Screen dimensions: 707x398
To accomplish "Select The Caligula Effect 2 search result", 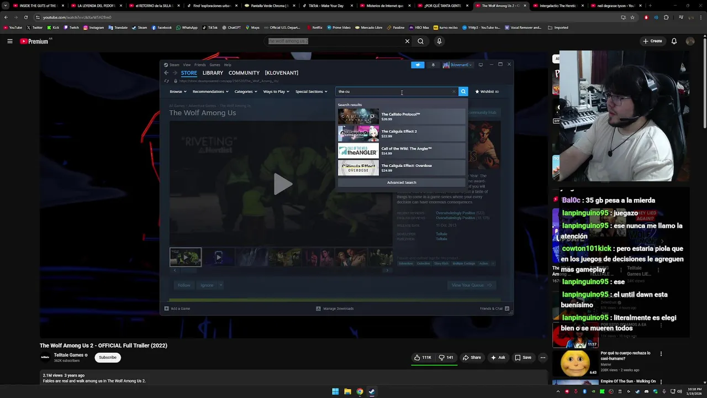I will pos(402,134).
